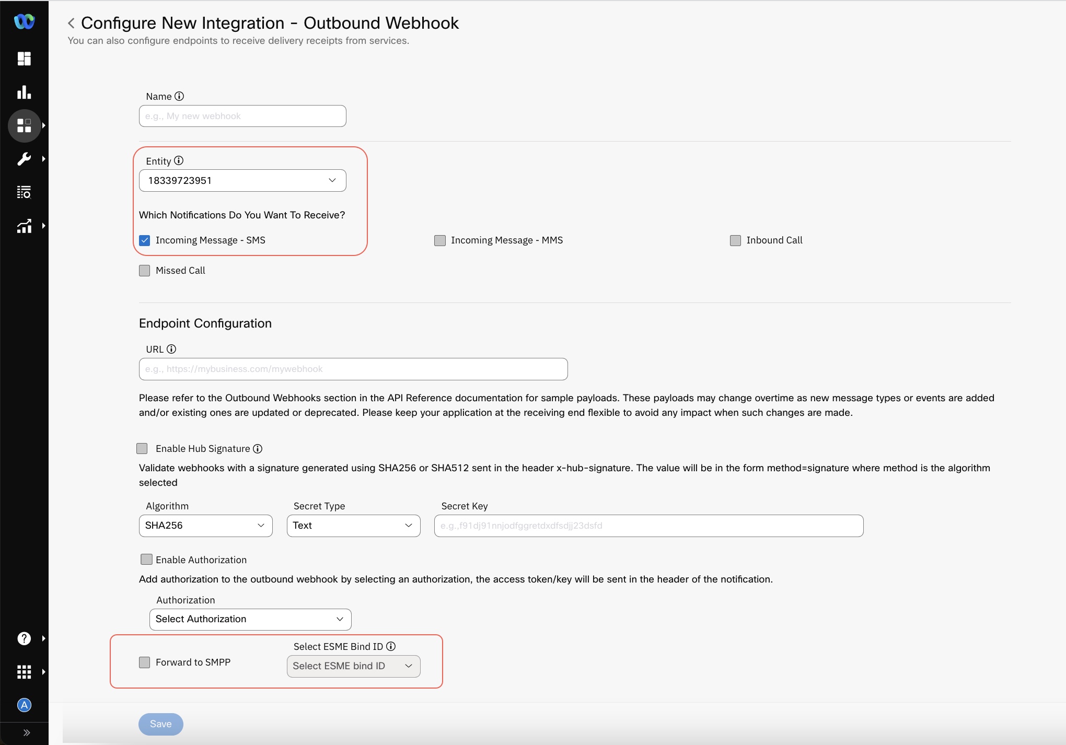This screenshot has width=1066, height=745.
Task: Open the bar chart reports icon
Action: point(24,92)
